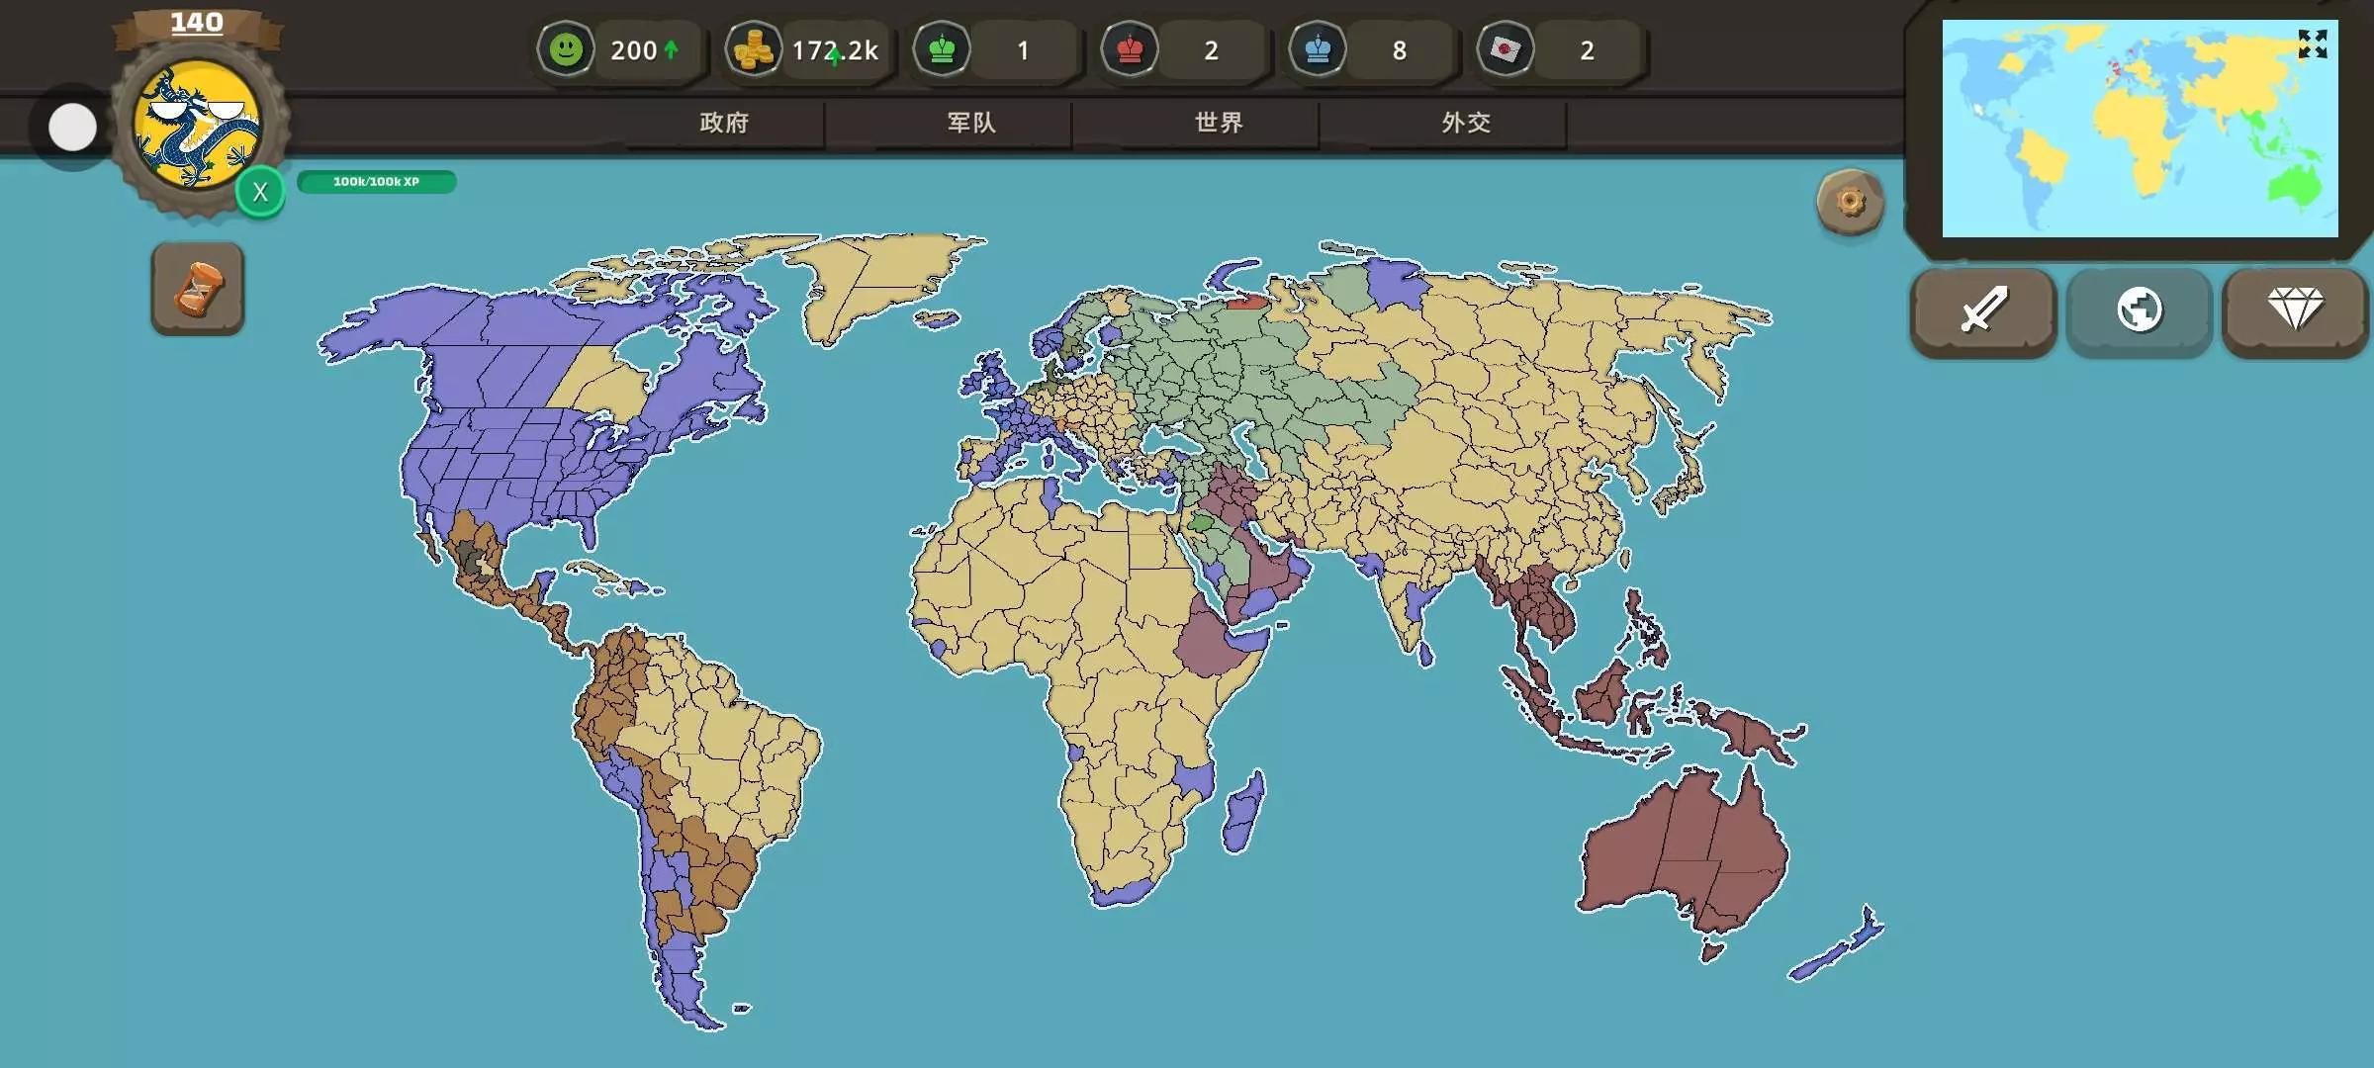Open the gear settings button
The width and height of the screenshot is (2374, 1068).
(x=1850, y=203)
